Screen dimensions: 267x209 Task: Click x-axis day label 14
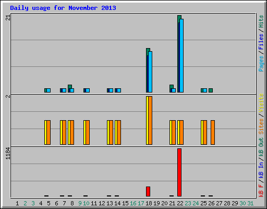coord(117,203)
